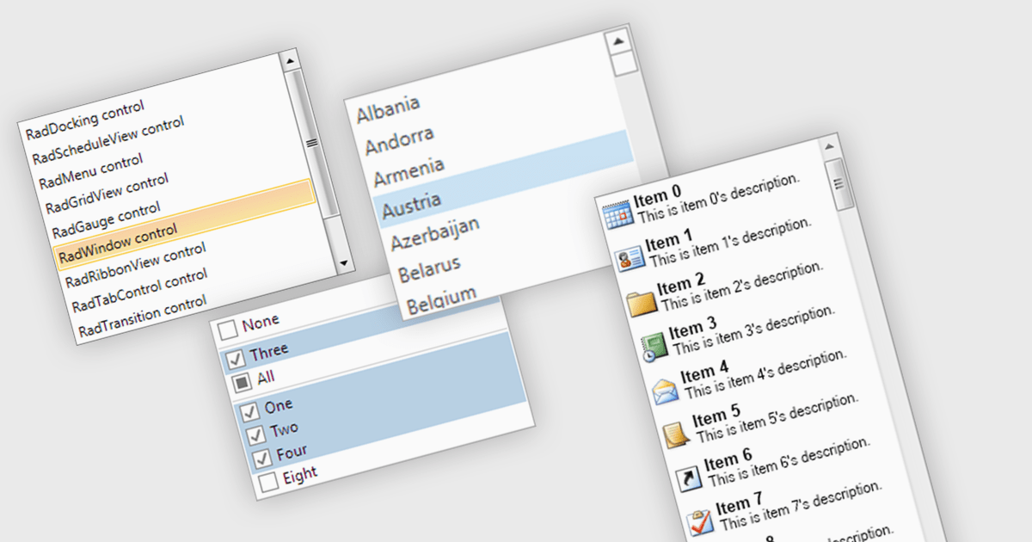Click down arrow in Rad controls list scrollbar
Image resolution: width=1032 pixels, height=542 pixels.
coord(342,262)
